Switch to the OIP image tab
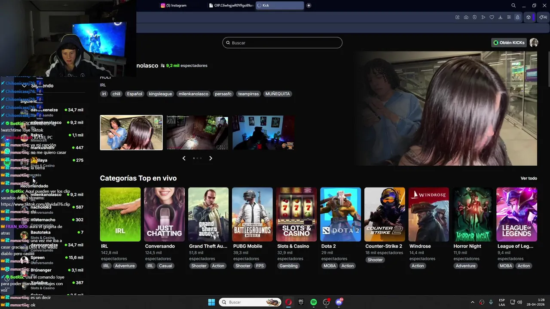This screenshot has height=309, width=550. tap(231, 6)
